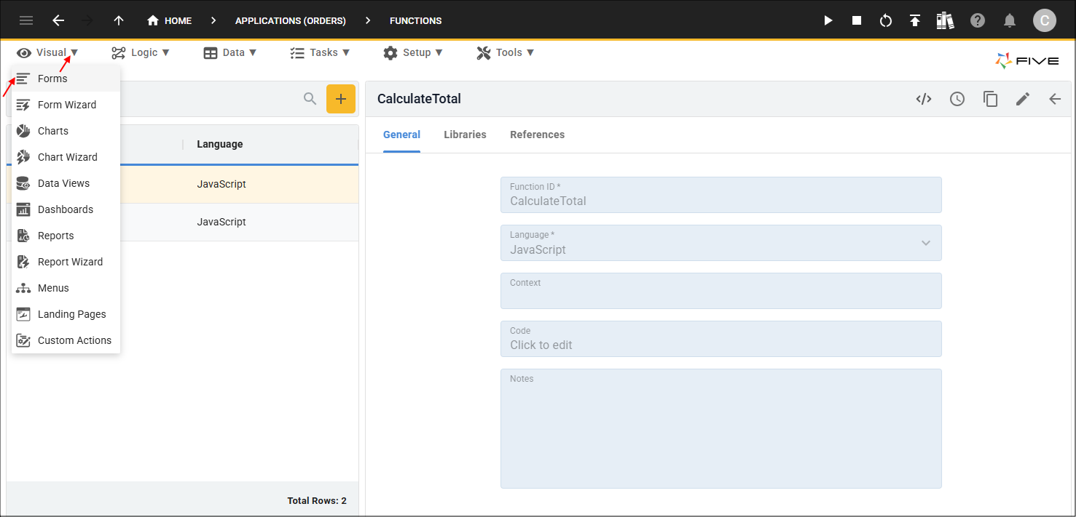Click the Code field to edit
The image size is (1076, 517).
720,339
